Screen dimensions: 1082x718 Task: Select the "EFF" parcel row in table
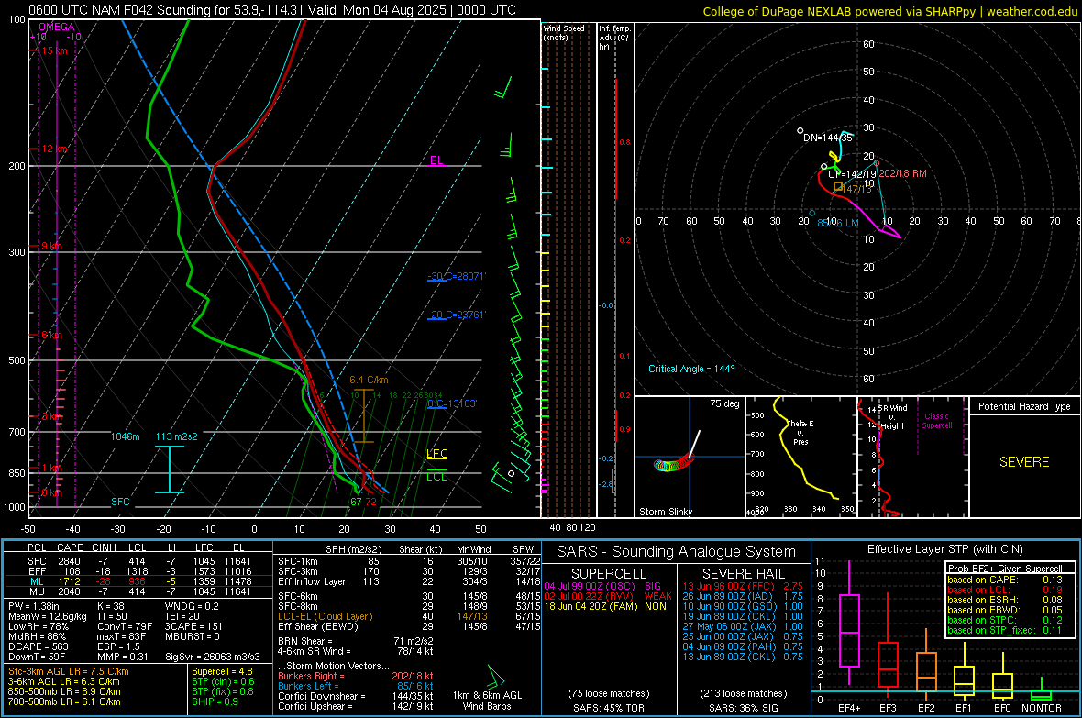(138, 571)
